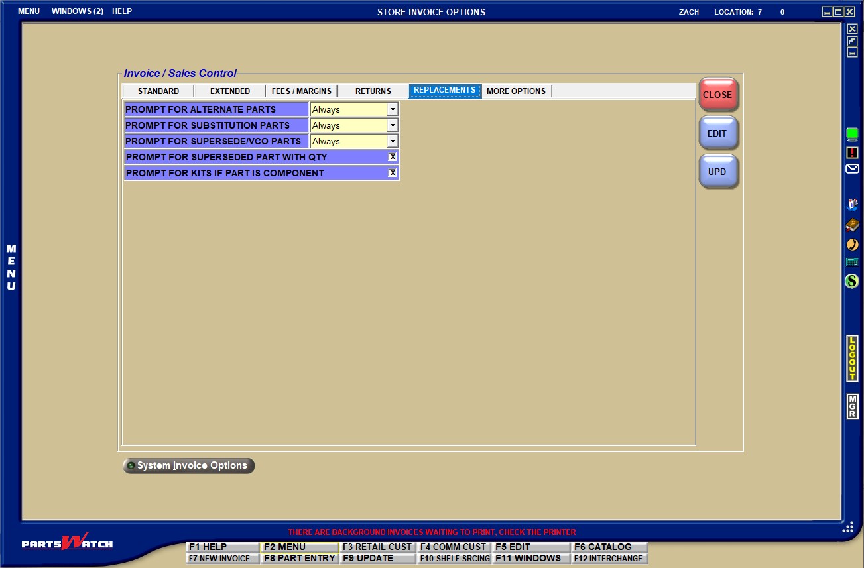The width and height of the screenshot is (864, 568).
Task: Select the red exclamation alert icon
Action: (x=853, y=153)
